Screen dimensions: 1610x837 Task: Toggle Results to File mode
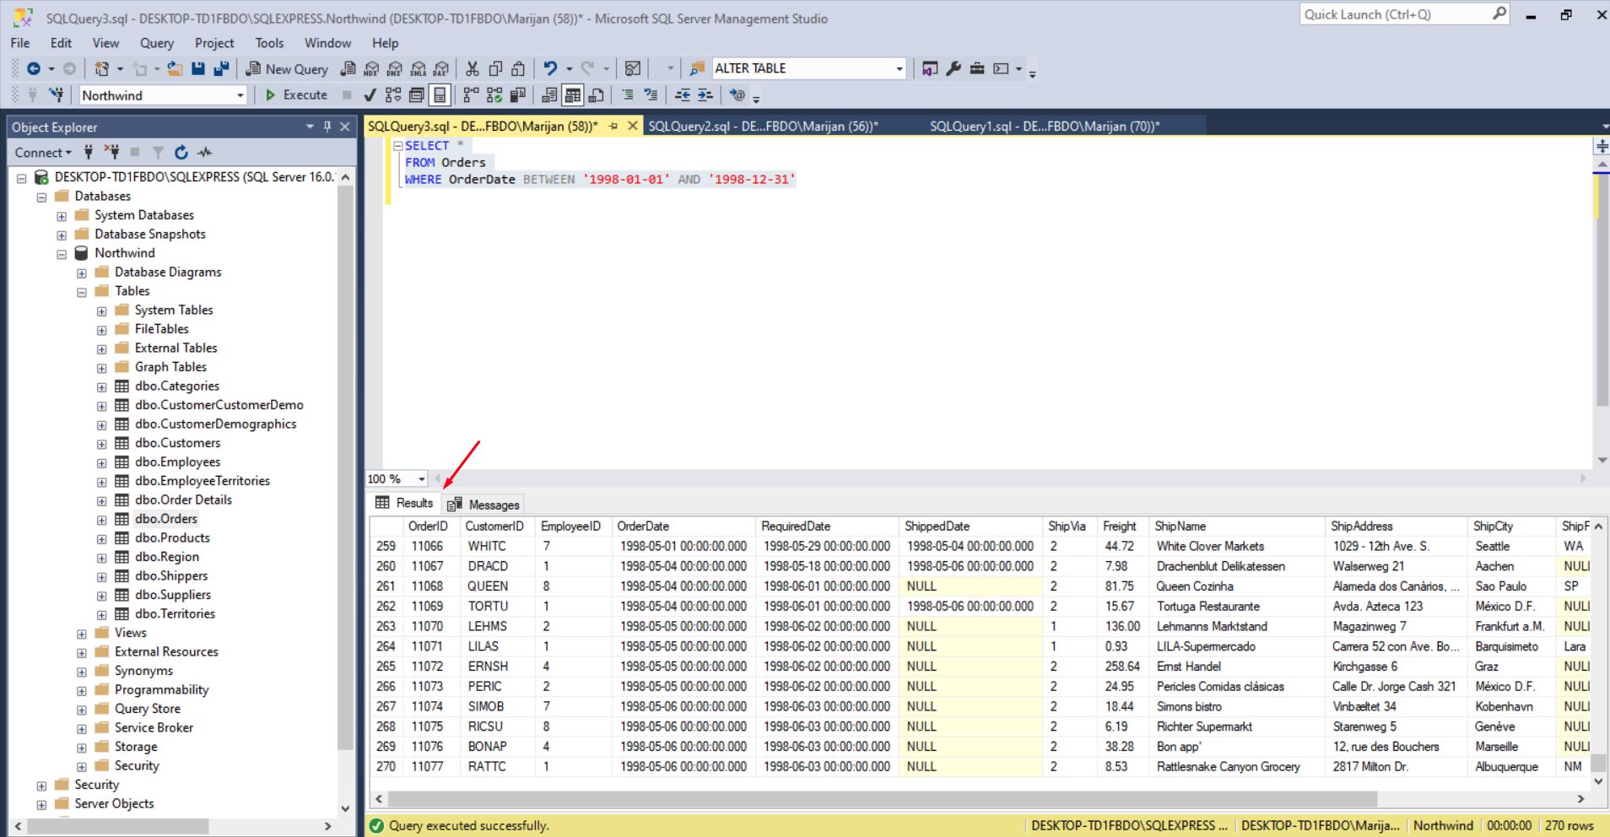(x=597, y=95)
